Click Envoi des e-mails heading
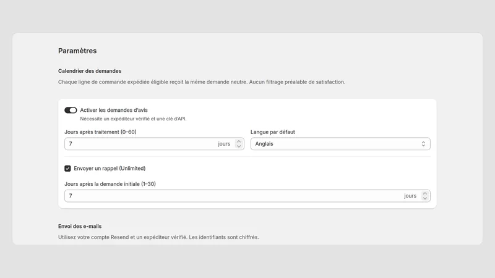This screenshot has height=278, width=495. 80,226
